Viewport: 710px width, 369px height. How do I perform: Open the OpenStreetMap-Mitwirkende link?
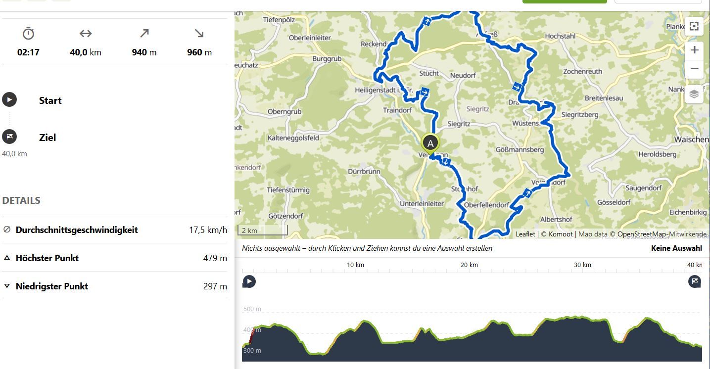coord(662,234)
